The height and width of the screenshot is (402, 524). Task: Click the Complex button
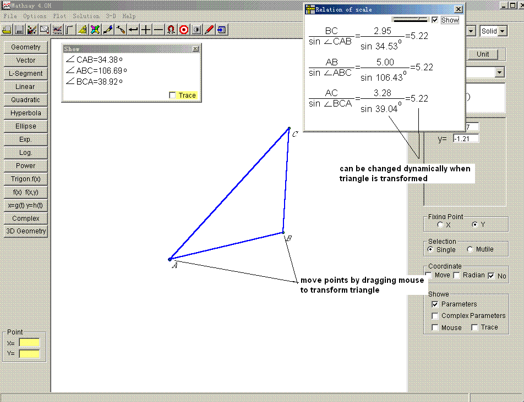pyautogui.click(x=26, y=219)
